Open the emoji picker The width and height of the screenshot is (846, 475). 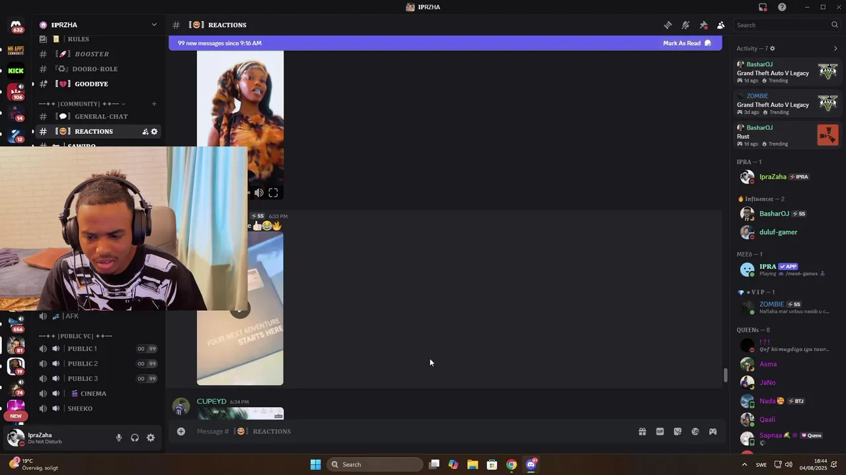point(695,431)
